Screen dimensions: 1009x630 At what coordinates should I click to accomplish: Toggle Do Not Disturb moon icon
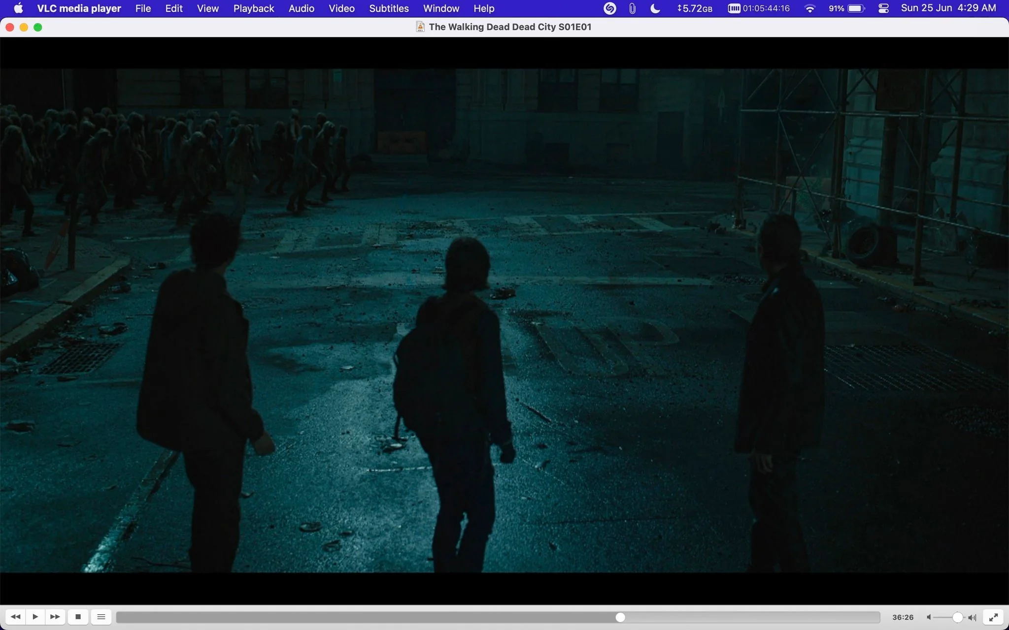click(x=655, y=8)
